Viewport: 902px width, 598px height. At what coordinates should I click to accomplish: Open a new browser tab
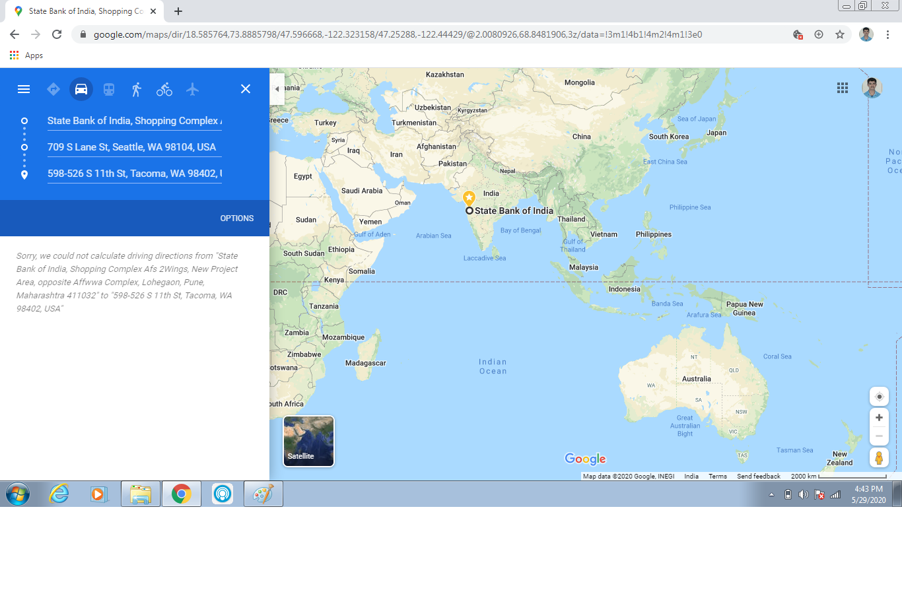[x=178, y=11]
